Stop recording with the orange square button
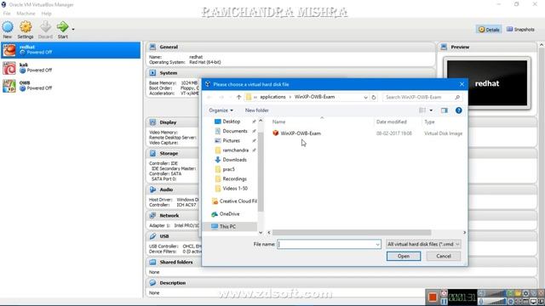The width and height of the screenshot is (545, 306). [x=433, y=297]
